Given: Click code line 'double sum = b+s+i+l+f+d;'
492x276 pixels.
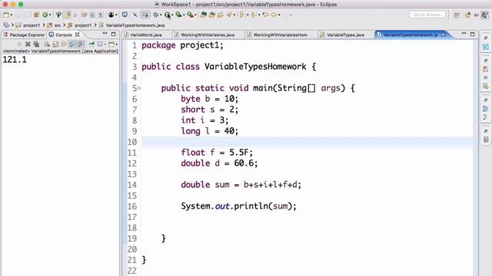Looking at the screenshot, I should point(241,185).
